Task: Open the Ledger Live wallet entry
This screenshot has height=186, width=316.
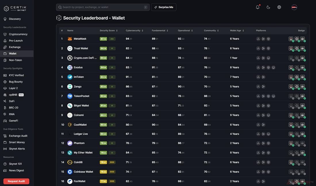Action: (x=81, y=134)
